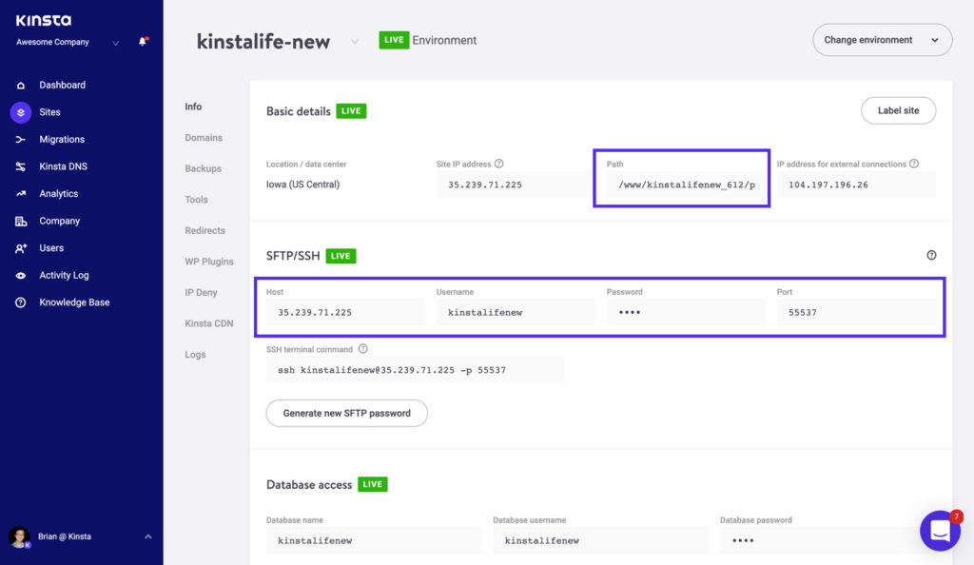This screenshot has width=974, height=565.
Task: Click Database password field
Action: 828,541
